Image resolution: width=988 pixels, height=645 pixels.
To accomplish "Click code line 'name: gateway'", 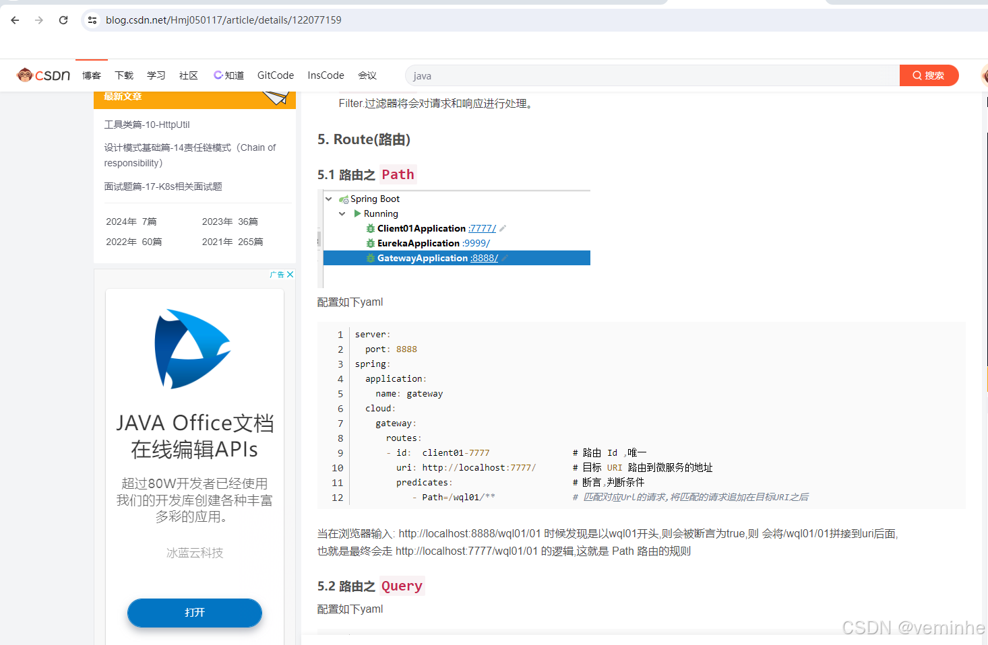I will pos(409,394).
